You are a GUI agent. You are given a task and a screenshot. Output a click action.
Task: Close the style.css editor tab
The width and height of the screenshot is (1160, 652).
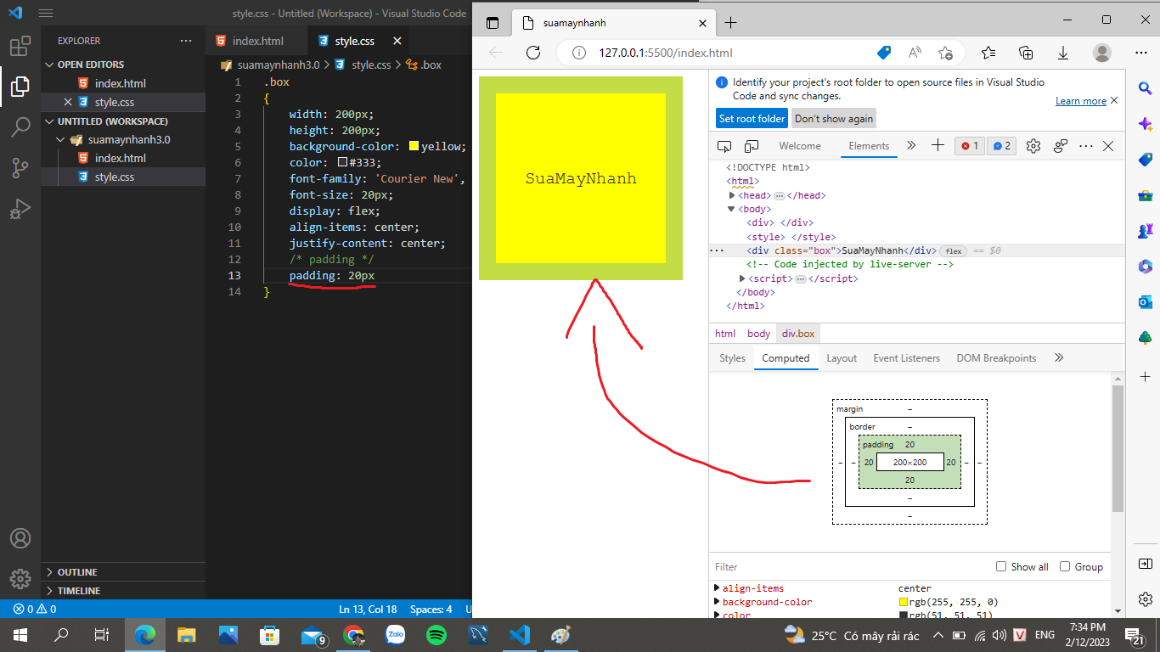click(396, 41)
